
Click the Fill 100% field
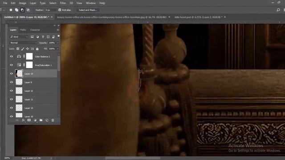pos(52,49)
